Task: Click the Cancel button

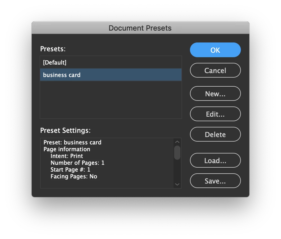Action: (215, 70)
